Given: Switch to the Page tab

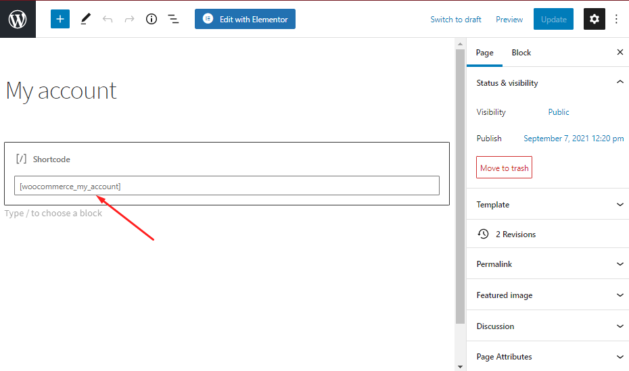Looking at the screenshot, I should (x=484, y=53).
